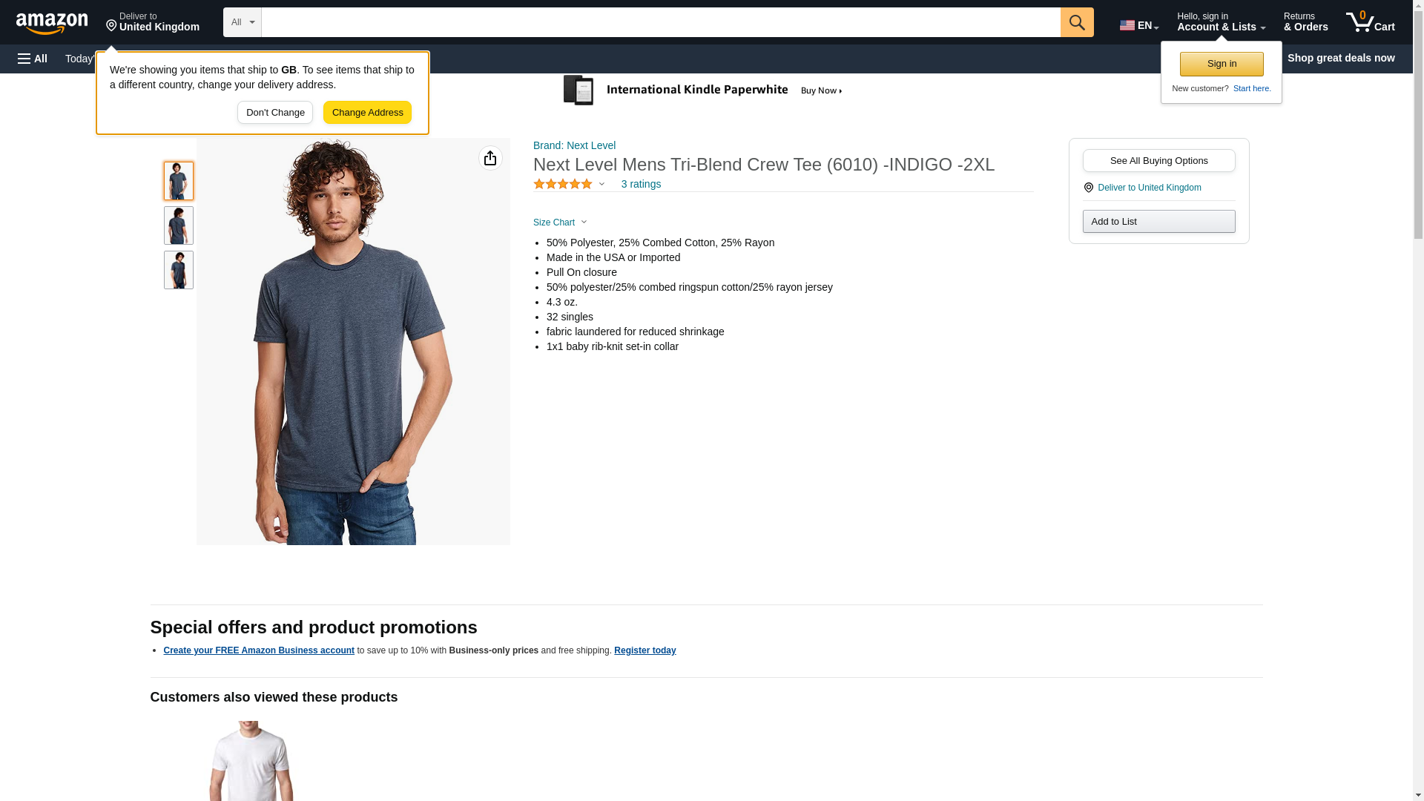The height and width of the screenshot is (801, 1424).
Task: Select the third product thumbnail
Action: [179, 270]
